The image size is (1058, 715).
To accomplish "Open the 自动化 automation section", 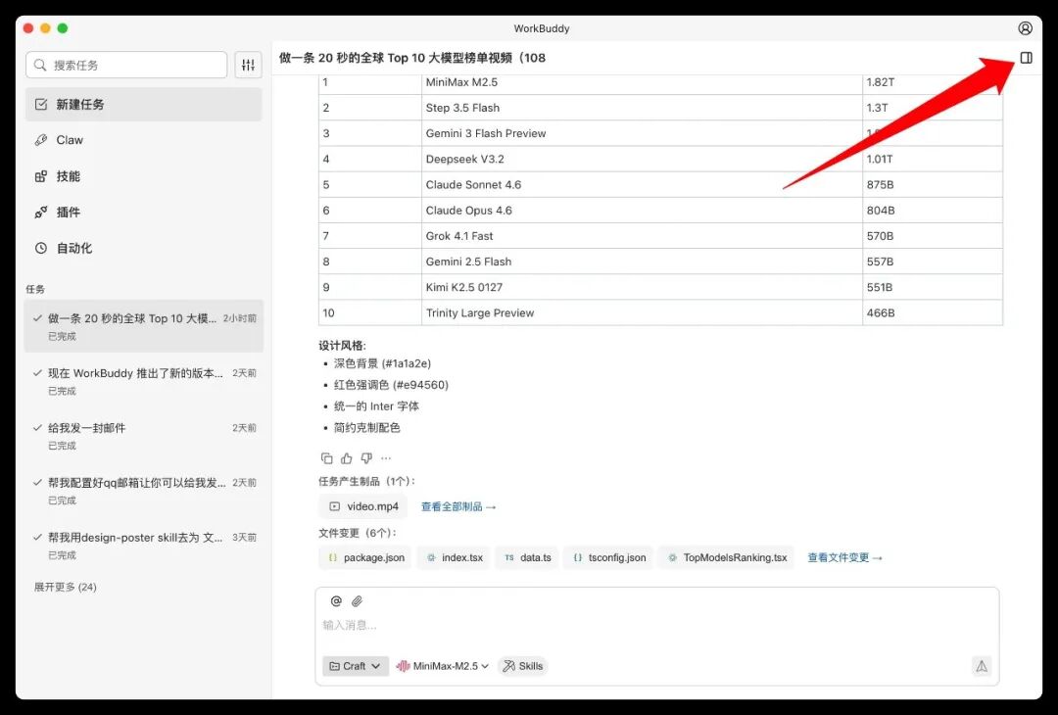I will coord(144,248).
